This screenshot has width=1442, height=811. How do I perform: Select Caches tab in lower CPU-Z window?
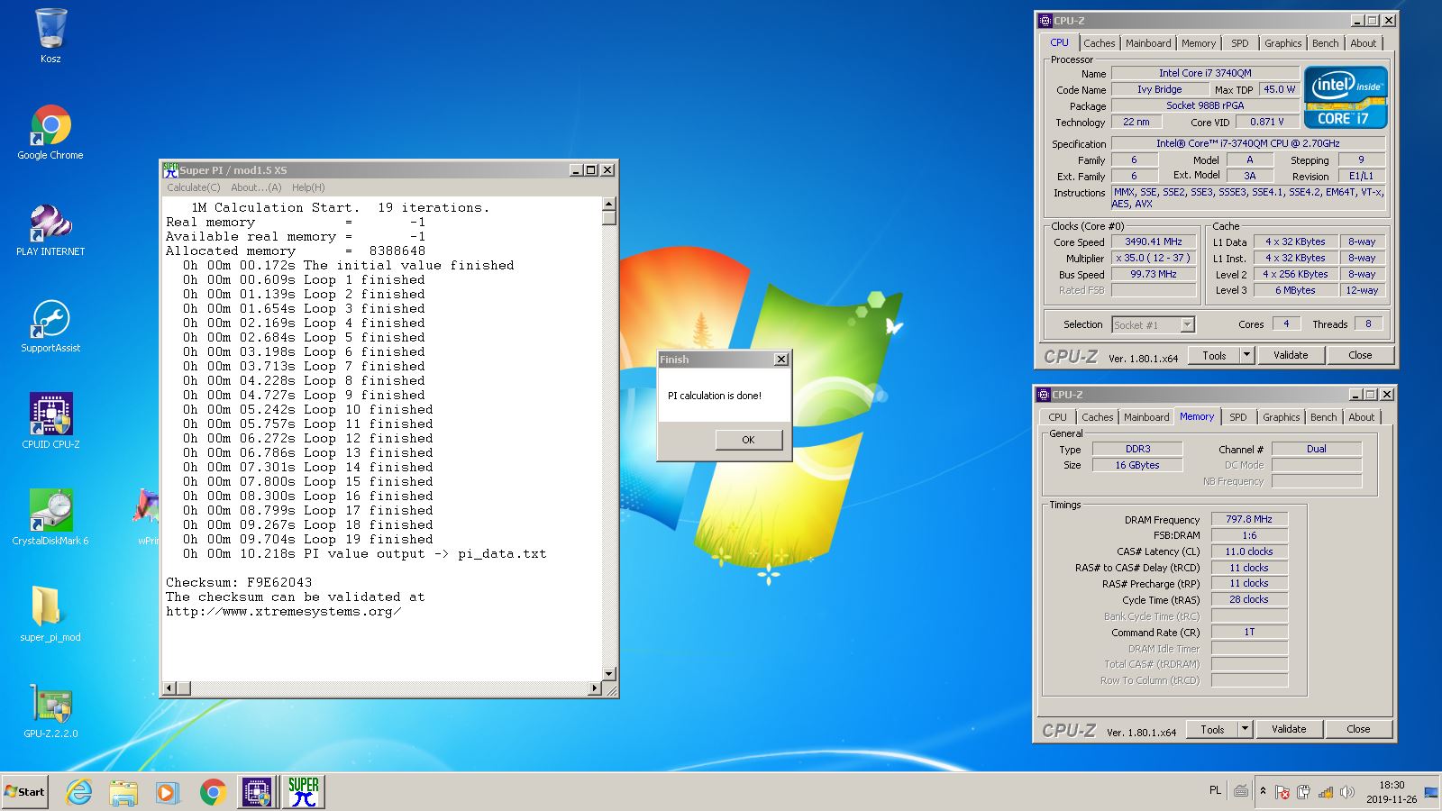(x=1098, y=417)
